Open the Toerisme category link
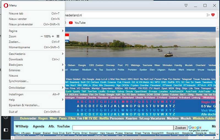Viewport: 220px width, 140px height. (x=147, y=65)
